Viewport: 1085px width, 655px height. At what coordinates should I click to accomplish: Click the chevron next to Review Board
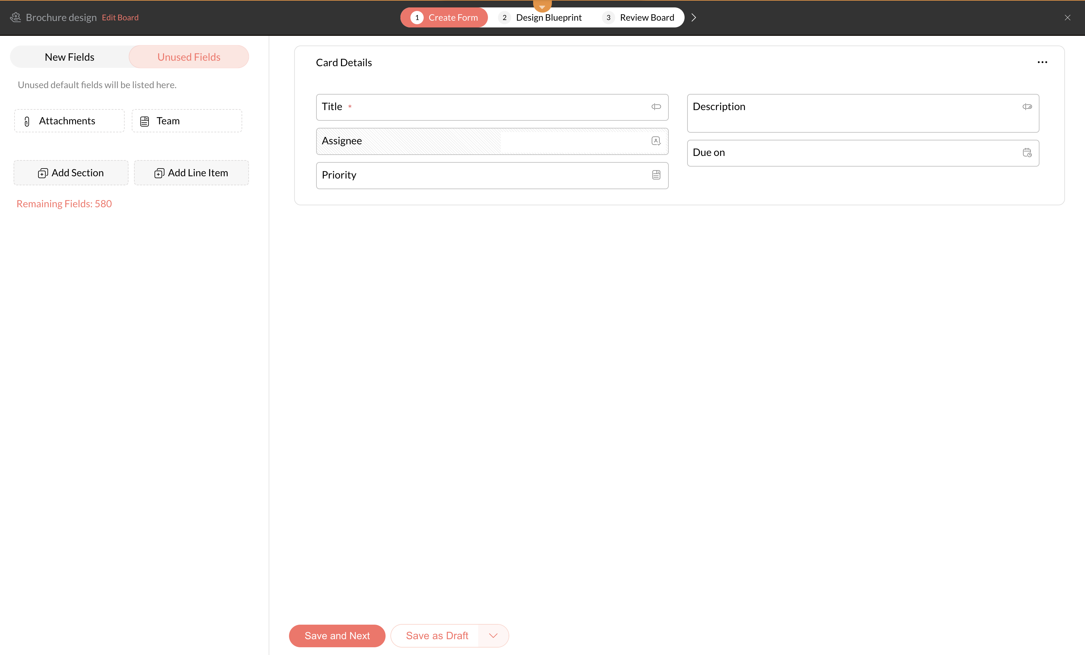(x=694, y=17)
